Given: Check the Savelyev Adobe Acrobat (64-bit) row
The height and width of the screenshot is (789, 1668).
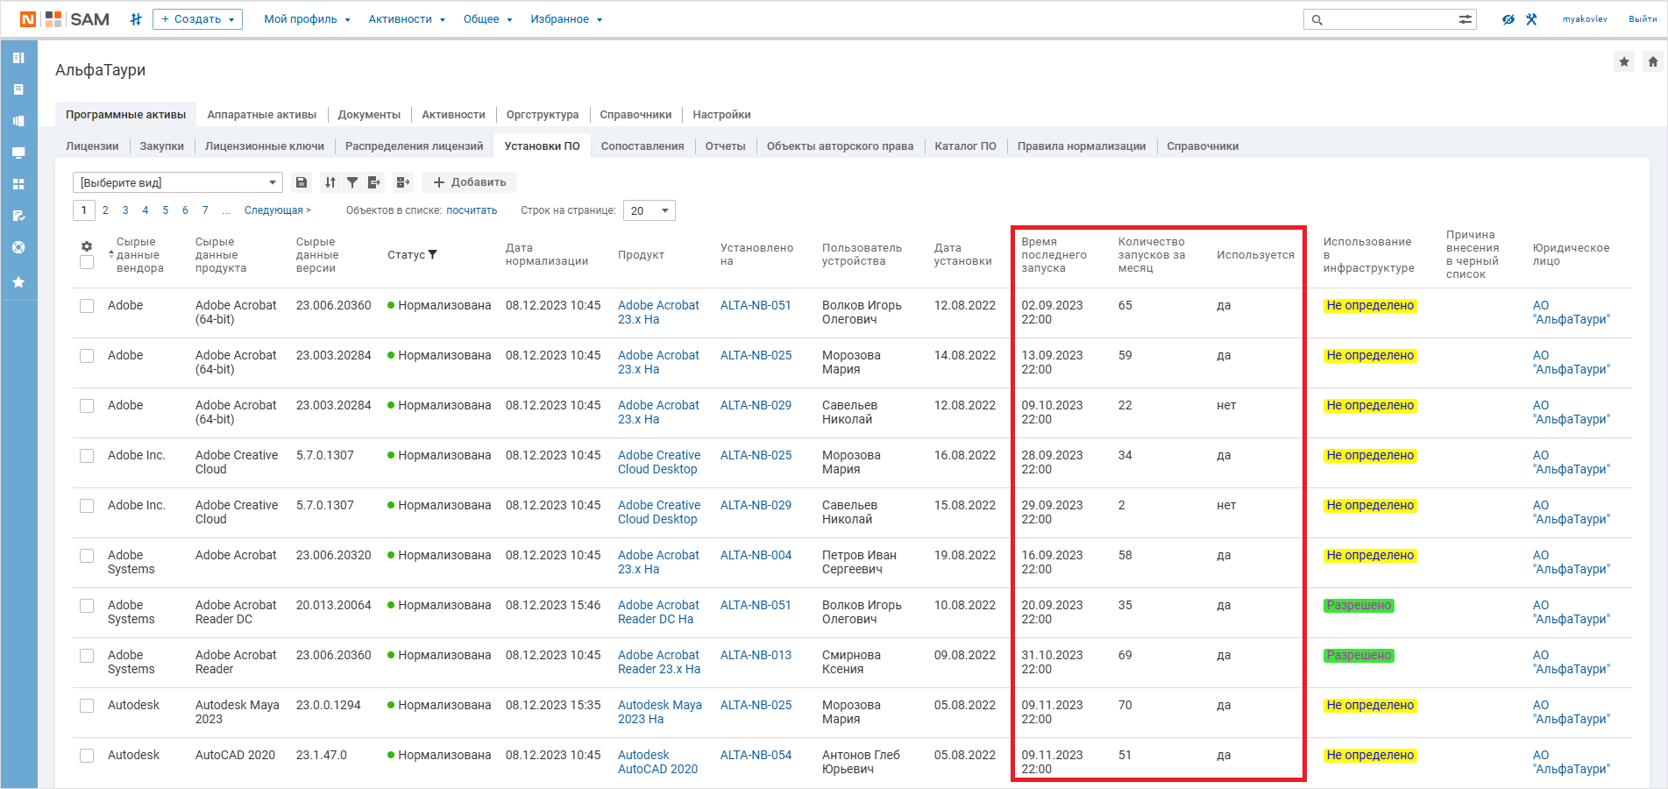Looking at the screenshot, I should click(87, 406).
